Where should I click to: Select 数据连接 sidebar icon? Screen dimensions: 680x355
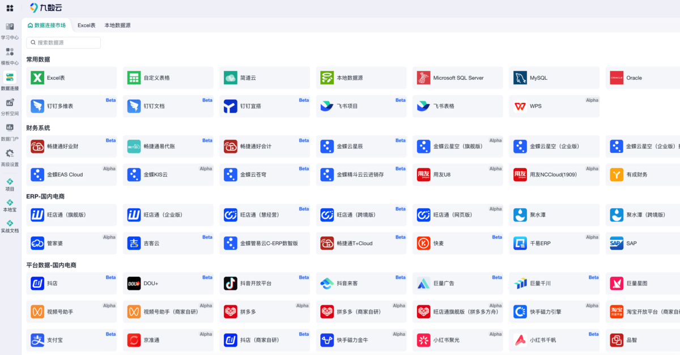10,78
